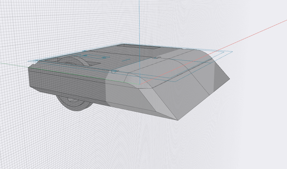Click the bottom tip of the wedge
Image resolution: width=287 pixels, height=169 pixels.
pyautogui.click(x=178, y=120)
